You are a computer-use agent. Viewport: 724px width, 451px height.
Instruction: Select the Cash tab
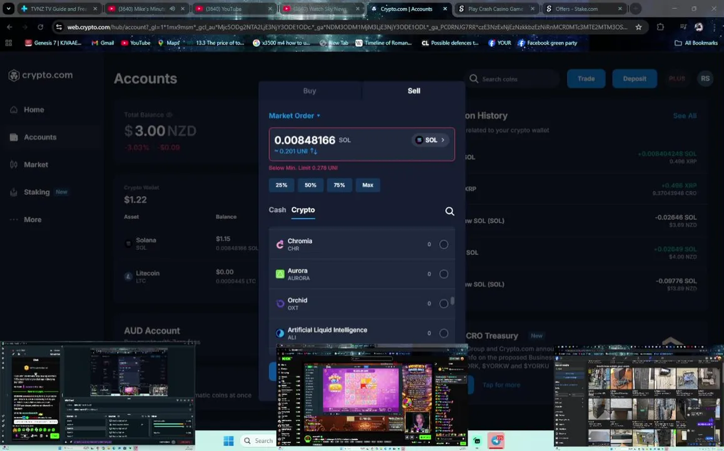coord(277,210)
